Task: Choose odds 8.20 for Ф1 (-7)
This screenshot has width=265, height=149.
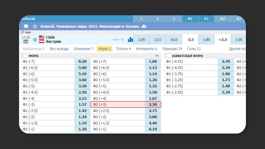Action: (x=82, y=61)
